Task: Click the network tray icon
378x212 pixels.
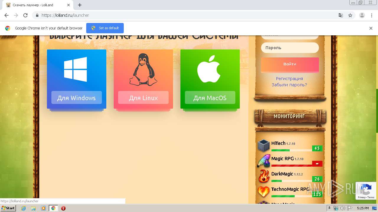Action: click(x=336, y=208)
